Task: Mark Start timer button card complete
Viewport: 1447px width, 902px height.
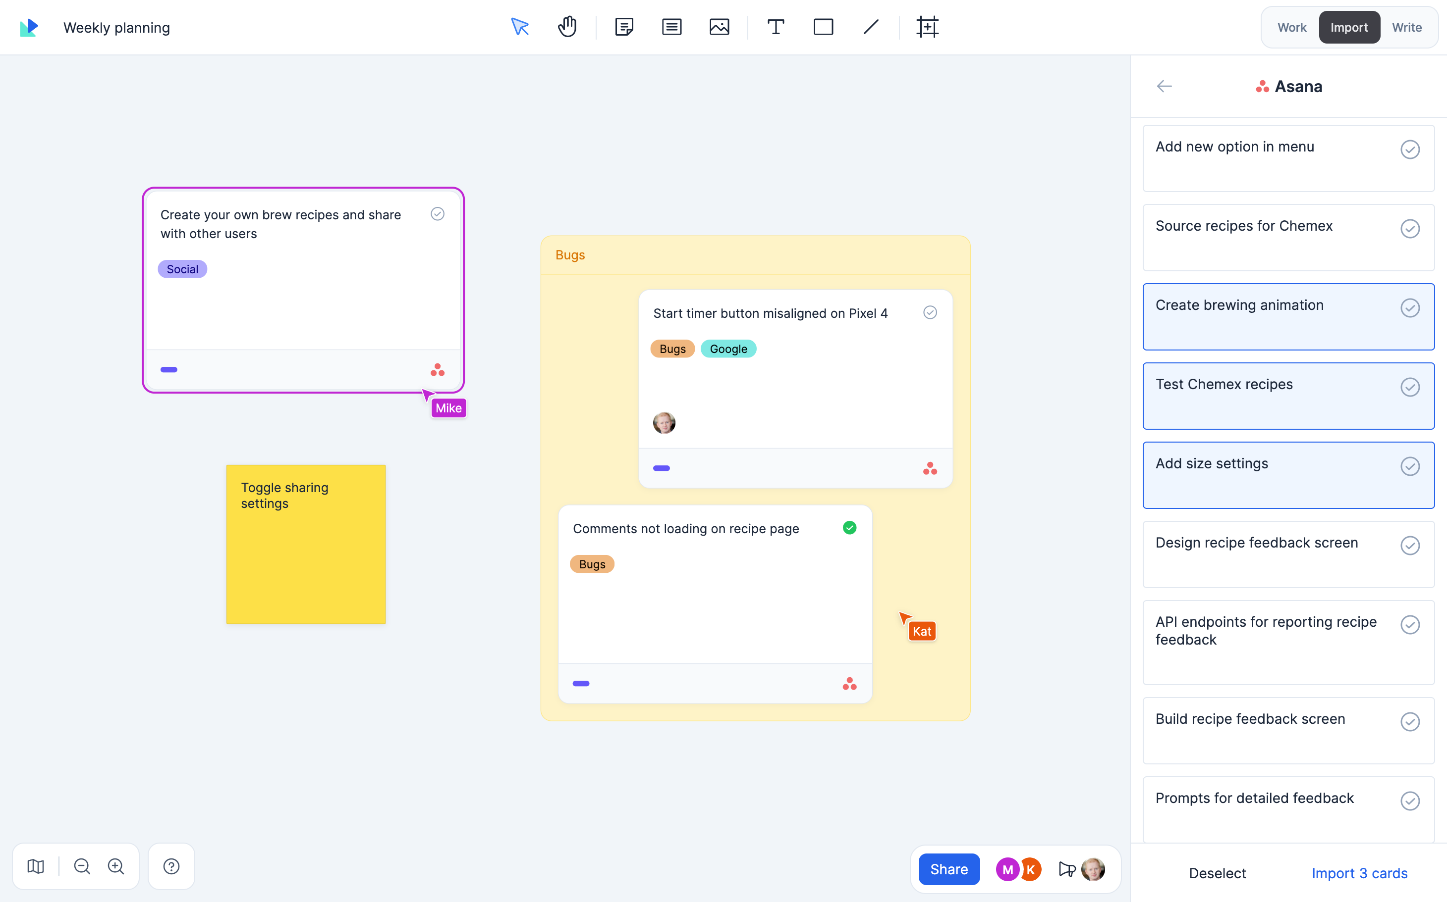Action: (930, 312)
